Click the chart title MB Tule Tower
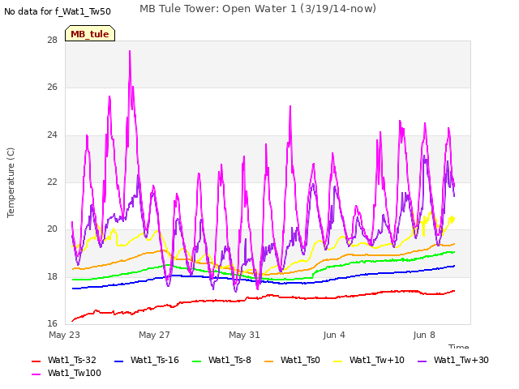 click(x=258, y=9)
